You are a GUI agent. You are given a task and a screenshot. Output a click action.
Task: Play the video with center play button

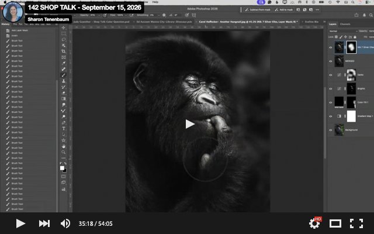coord(189,124)
